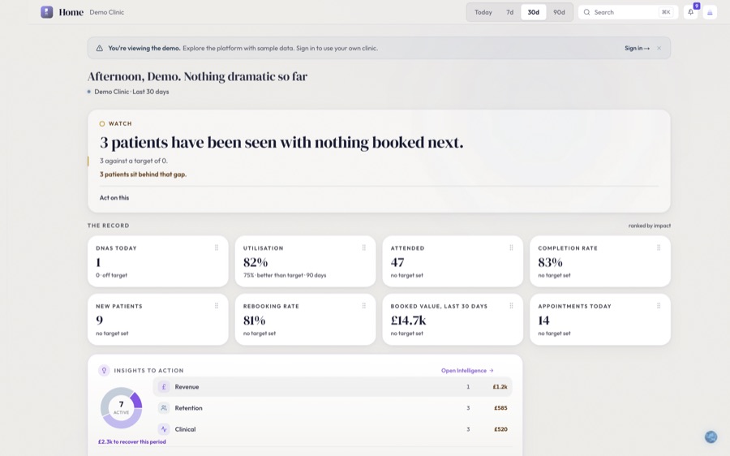Click '£2.3k to recover this period' text
Screen dimensions: 730x456
tap(131, 441)
